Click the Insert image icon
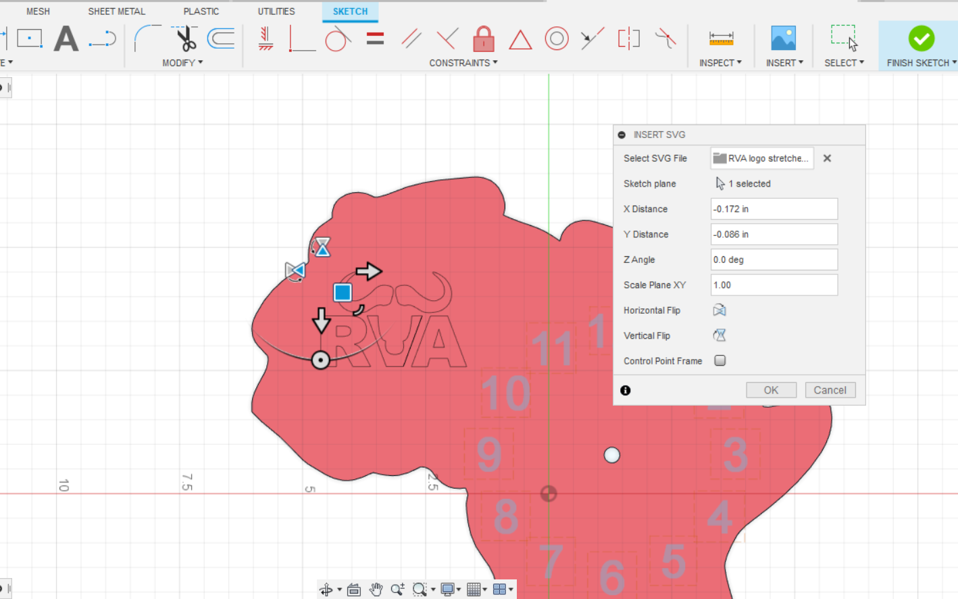The image size is (958, 599). pos(784,39)
